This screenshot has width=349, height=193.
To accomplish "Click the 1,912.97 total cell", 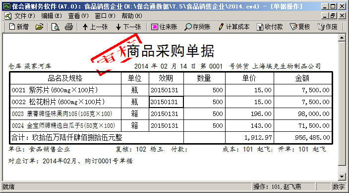I will tap(249, 138).
